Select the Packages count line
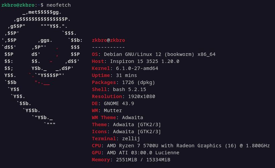 [123, 82]
